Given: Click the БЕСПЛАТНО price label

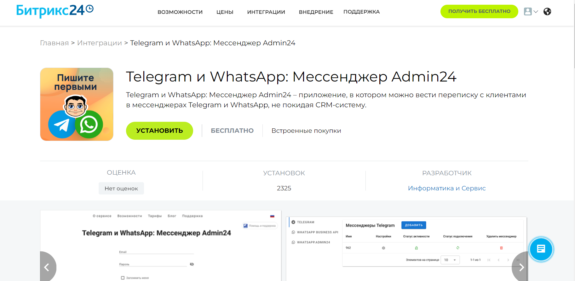Looking at the screenshot, I should click(232, 131).
